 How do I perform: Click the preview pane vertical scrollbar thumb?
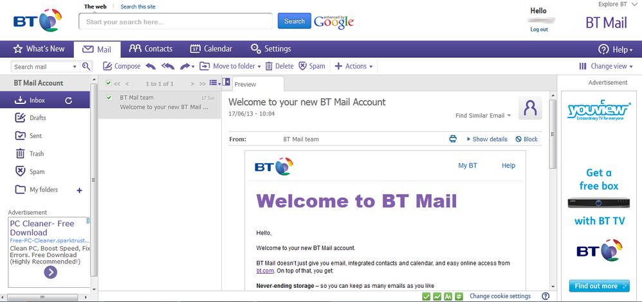tap(553, 134)
